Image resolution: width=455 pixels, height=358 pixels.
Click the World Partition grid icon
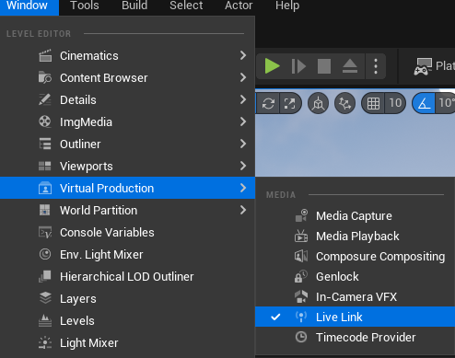[x=45, y=210]
